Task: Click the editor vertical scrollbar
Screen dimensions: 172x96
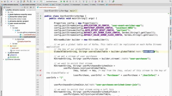Action: click(169, 47)
